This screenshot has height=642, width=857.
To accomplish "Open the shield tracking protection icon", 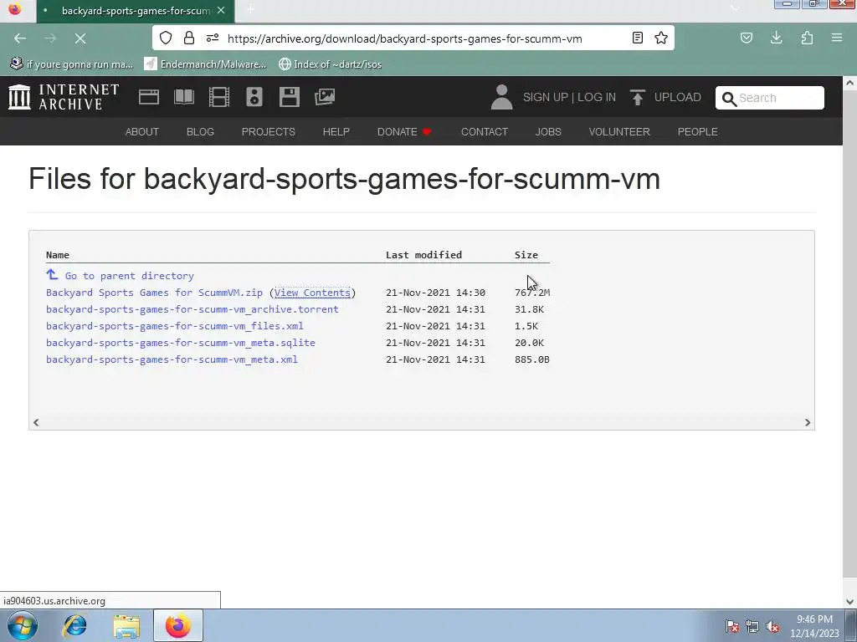I will click(x=166, y=38).
